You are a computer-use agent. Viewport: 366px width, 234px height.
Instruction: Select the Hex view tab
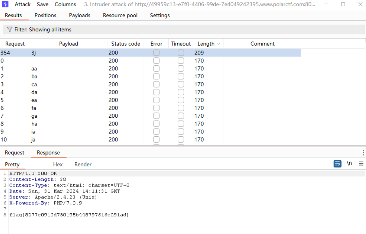(x=58, y=164)
